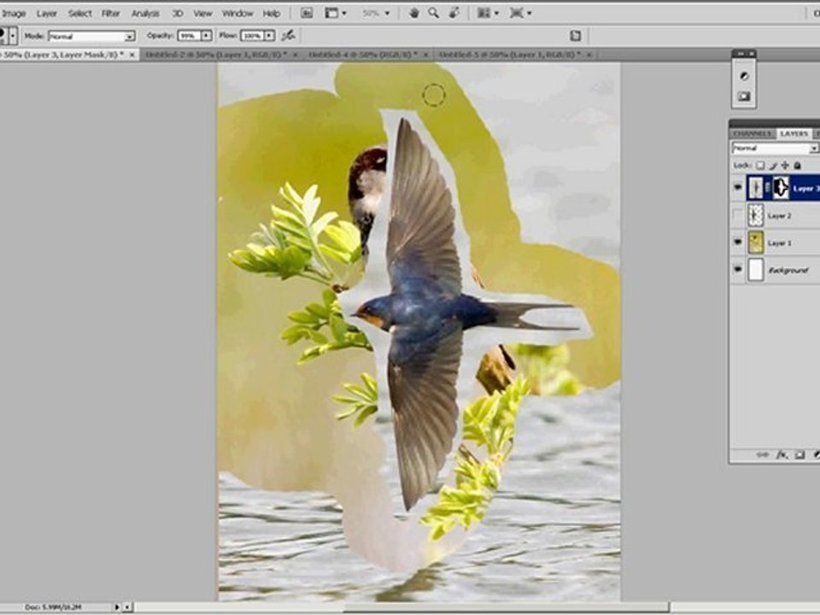Click the Opacity value field

tap(190, 36)
